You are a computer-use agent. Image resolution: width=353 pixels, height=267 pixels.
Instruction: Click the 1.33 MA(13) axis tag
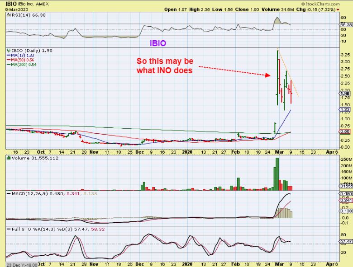tap(345, 110)
